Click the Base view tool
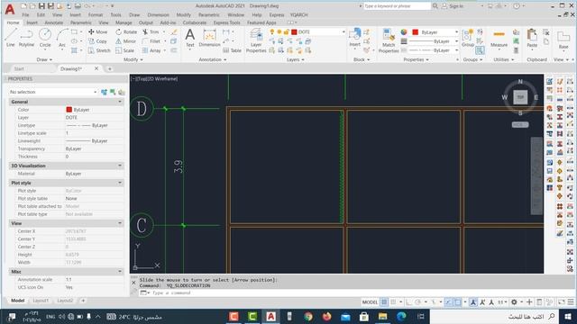Image resolution: width=577 pixels, height=324 pixels. pos(563,40)
